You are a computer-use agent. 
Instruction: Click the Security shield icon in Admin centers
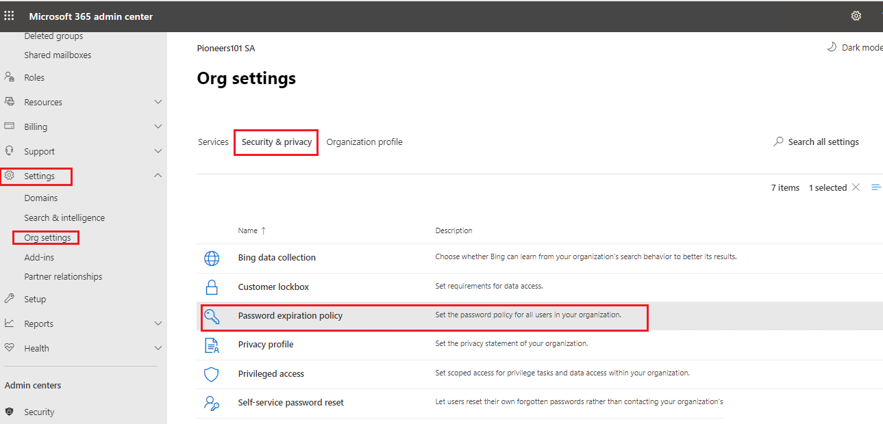[10, 412]
